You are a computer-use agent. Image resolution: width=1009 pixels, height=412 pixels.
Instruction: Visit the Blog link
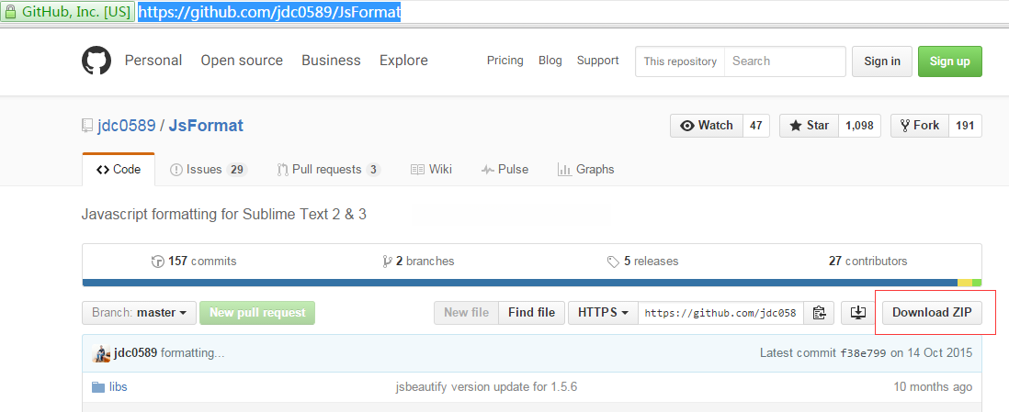click(550, 61)
